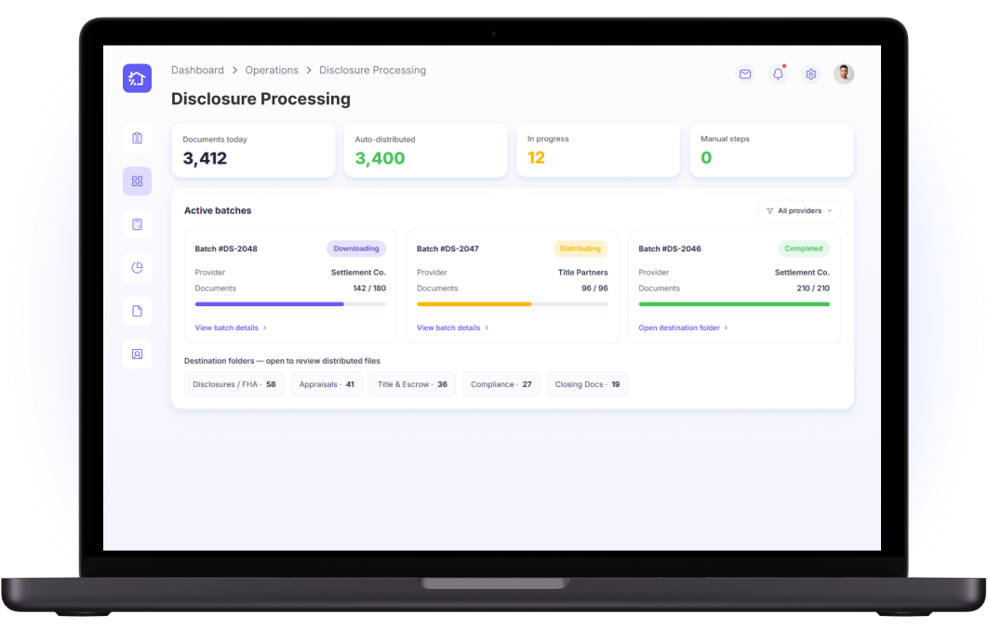
Task: Click the Manual steps stat card
Action: point(771,151)
